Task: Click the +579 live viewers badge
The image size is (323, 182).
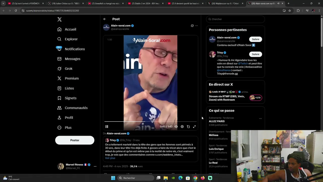Action: pyautogui.click(x=256, y=98)
